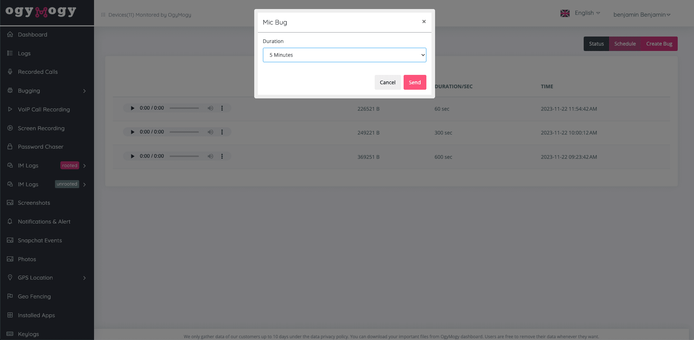Mute the 60 sec recording audio
Image resolution: width=694 pixels, height=340 pixels.
pyautogui.click(x=210, y=108)
